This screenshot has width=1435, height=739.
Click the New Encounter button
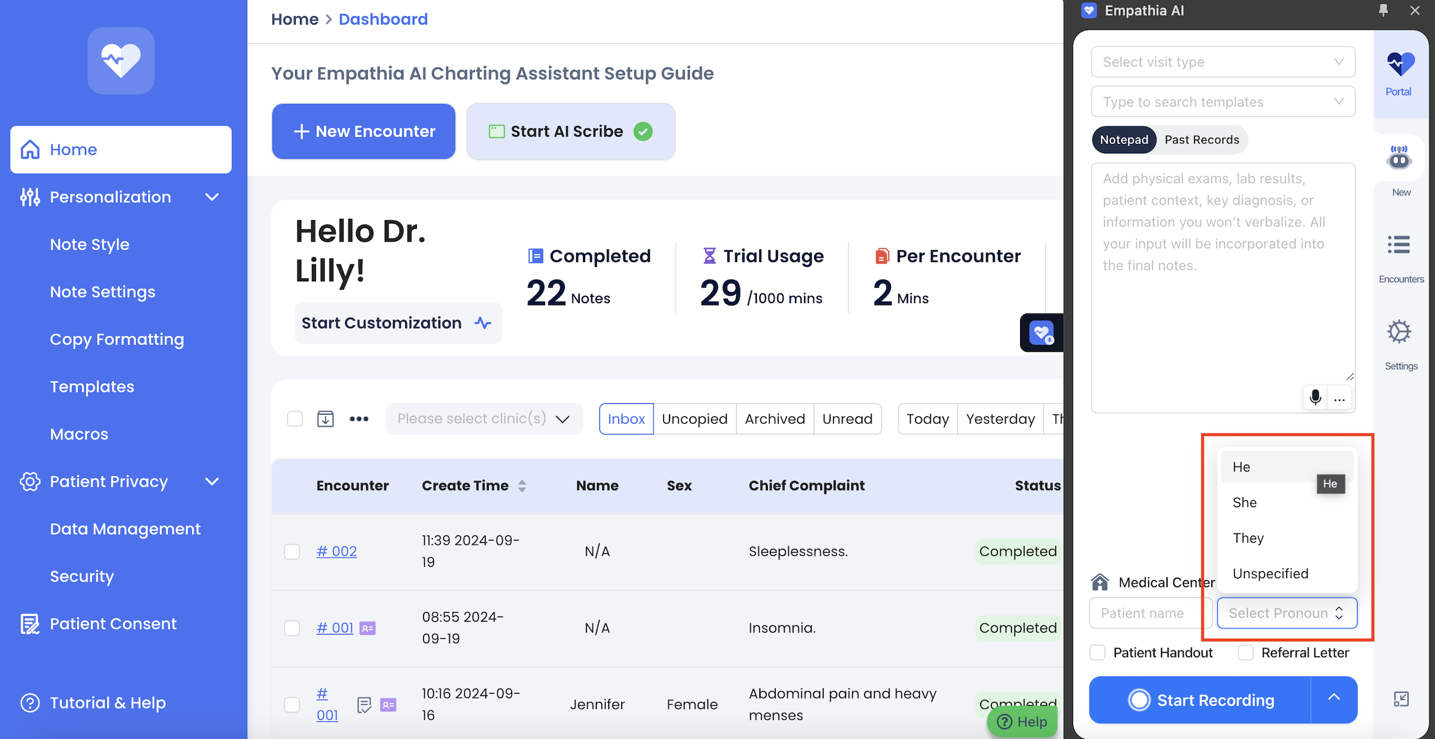click(x=363, y=131)
